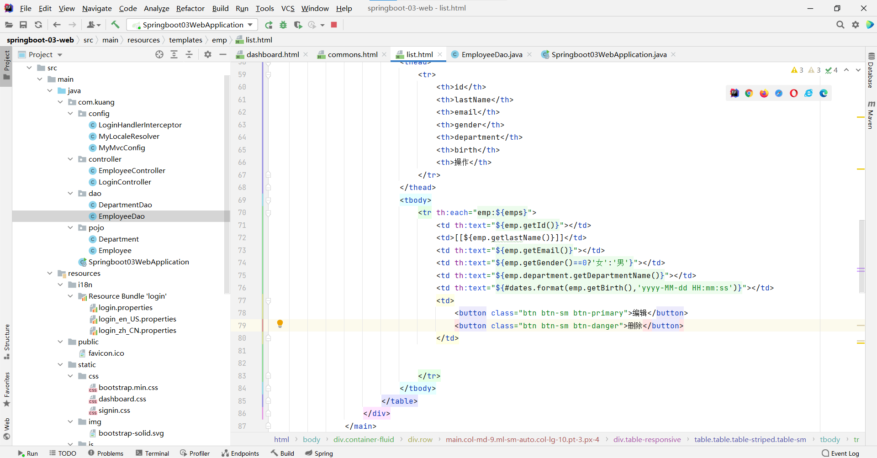The height and width of the screenshot is (458, 877).
Task: Open IDE settings gear in top toolbar
Action: coord(856,25)
